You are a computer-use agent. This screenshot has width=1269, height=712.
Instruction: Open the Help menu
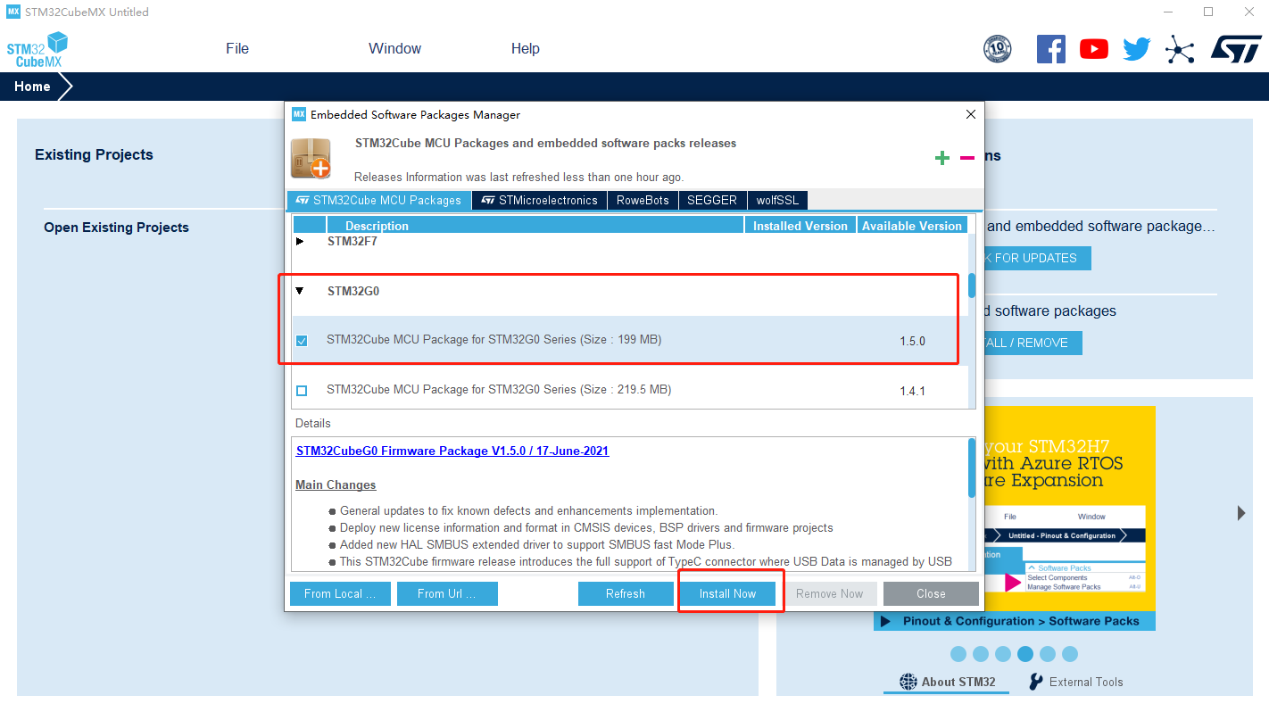coord(526,49)
